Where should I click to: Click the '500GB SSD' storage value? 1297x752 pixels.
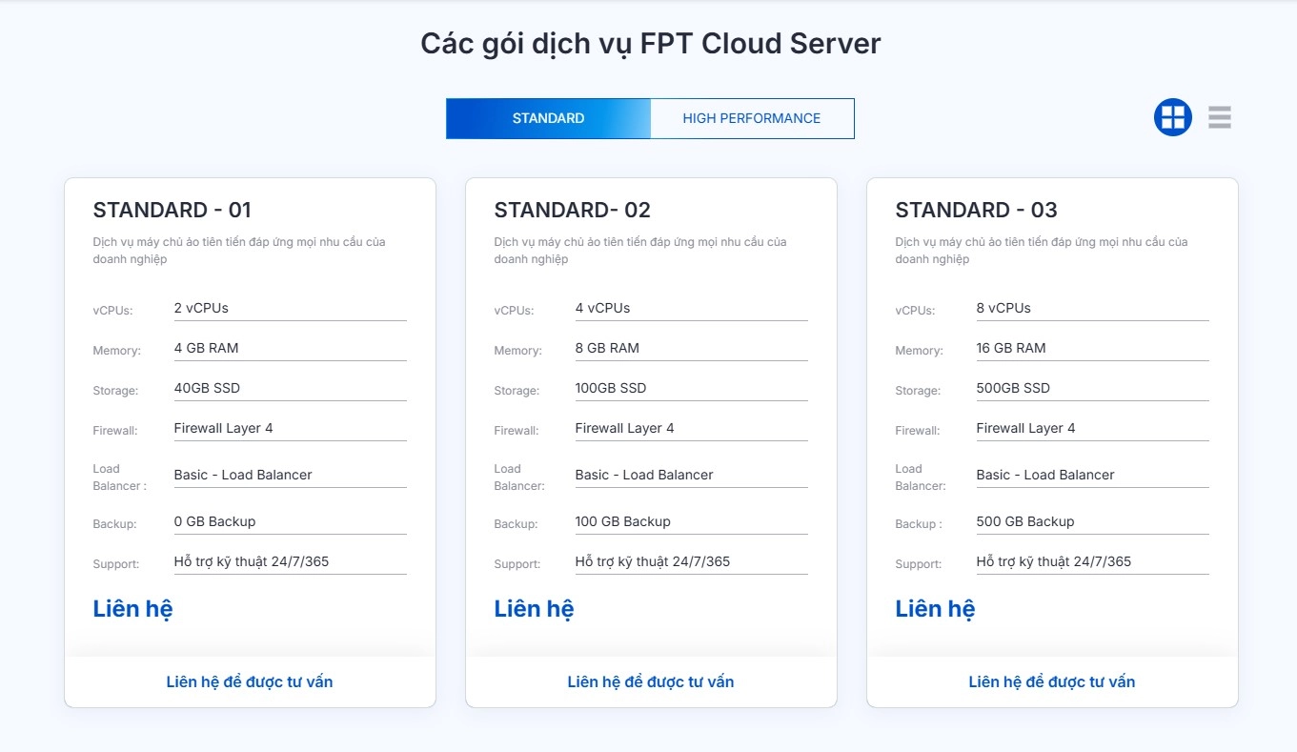1013,388
